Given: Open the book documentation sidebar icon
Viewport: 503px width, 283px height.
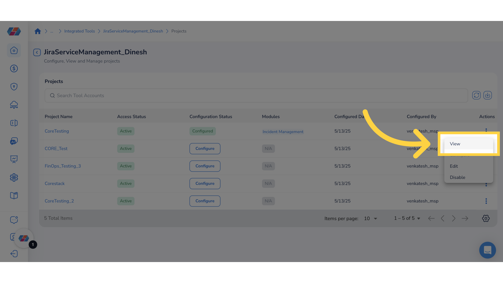Looking at the screenshot, I should (x=14, y=195).
